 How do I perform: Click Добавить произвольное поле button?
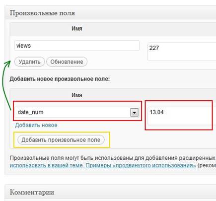61,140
